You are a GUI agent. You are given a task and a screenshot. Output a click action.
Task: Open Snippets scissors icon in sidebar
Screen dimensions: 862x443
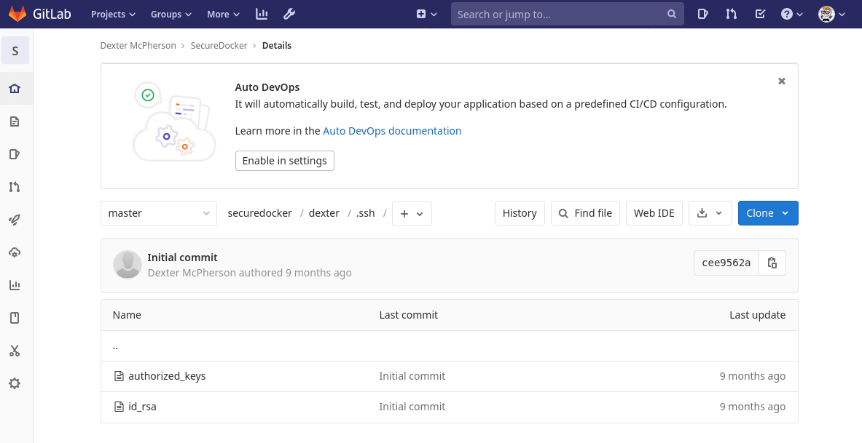click(15, 351)
